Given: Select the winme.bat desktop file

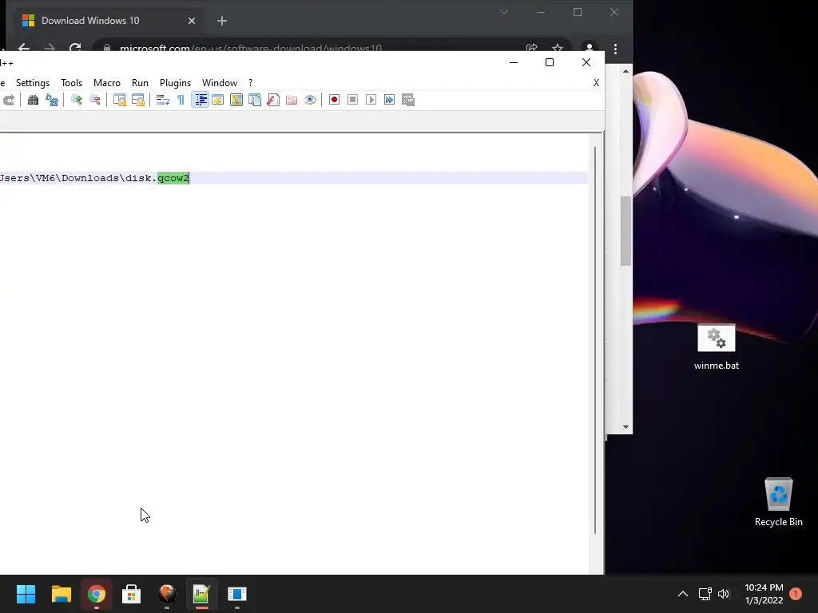Looking at the screenshot, I should point(717,347).
